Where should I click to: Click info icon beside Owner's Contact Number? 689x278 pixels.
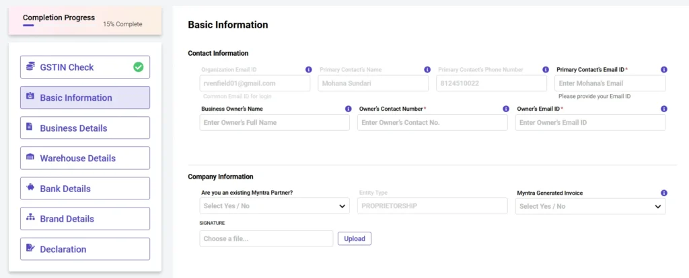(507, 109)
